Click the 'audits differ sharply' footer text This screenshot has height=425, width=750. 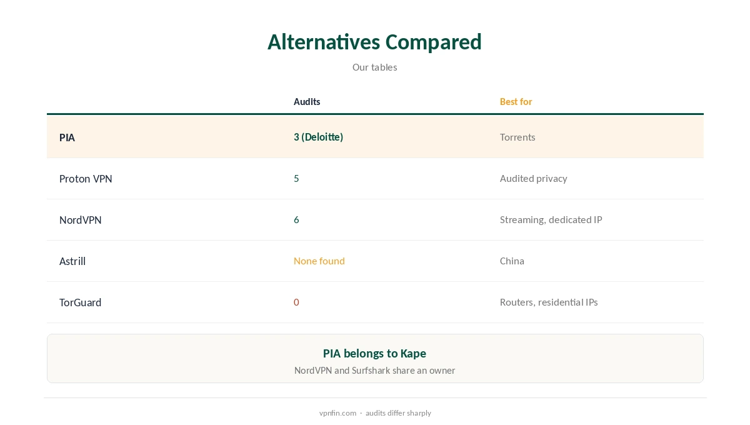coord(398,413)
